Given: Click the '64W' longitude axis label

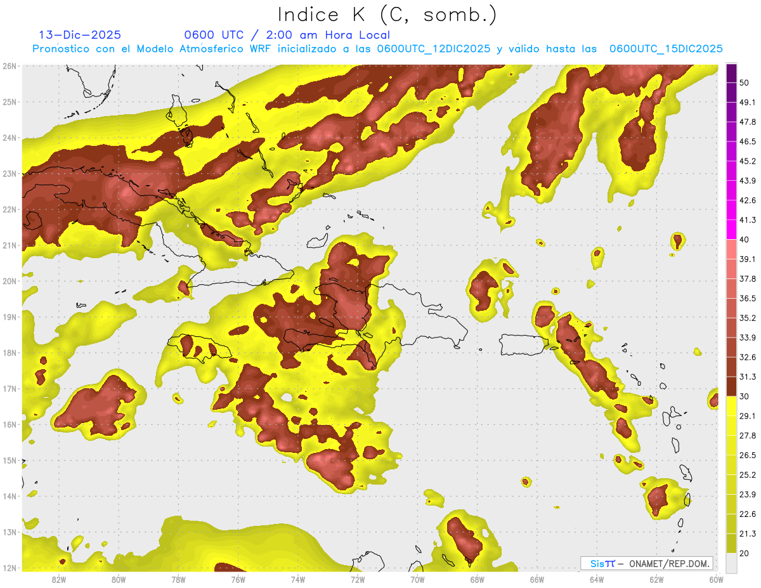Looking at the screenshot, I should point(596,579).
